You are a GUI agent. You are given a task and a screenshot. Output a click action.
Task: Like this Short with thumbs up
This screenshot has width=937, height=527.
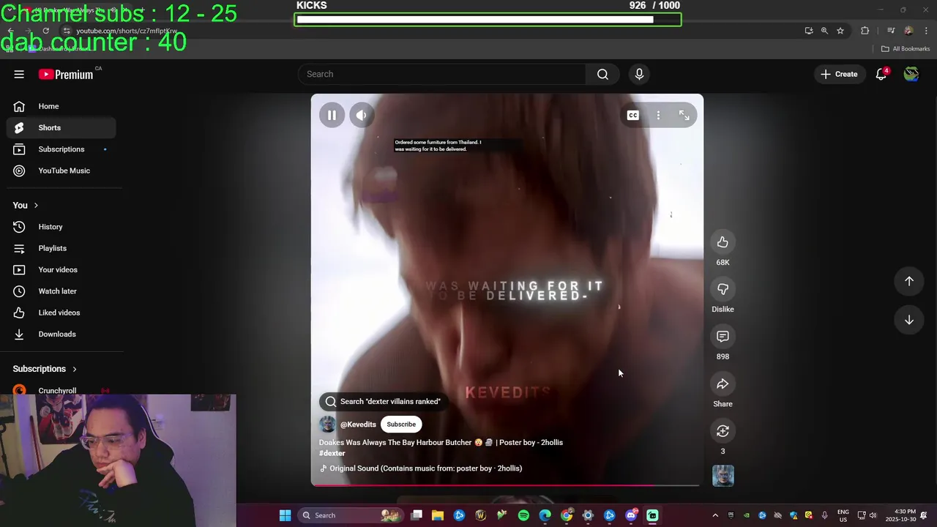(723, 242)
